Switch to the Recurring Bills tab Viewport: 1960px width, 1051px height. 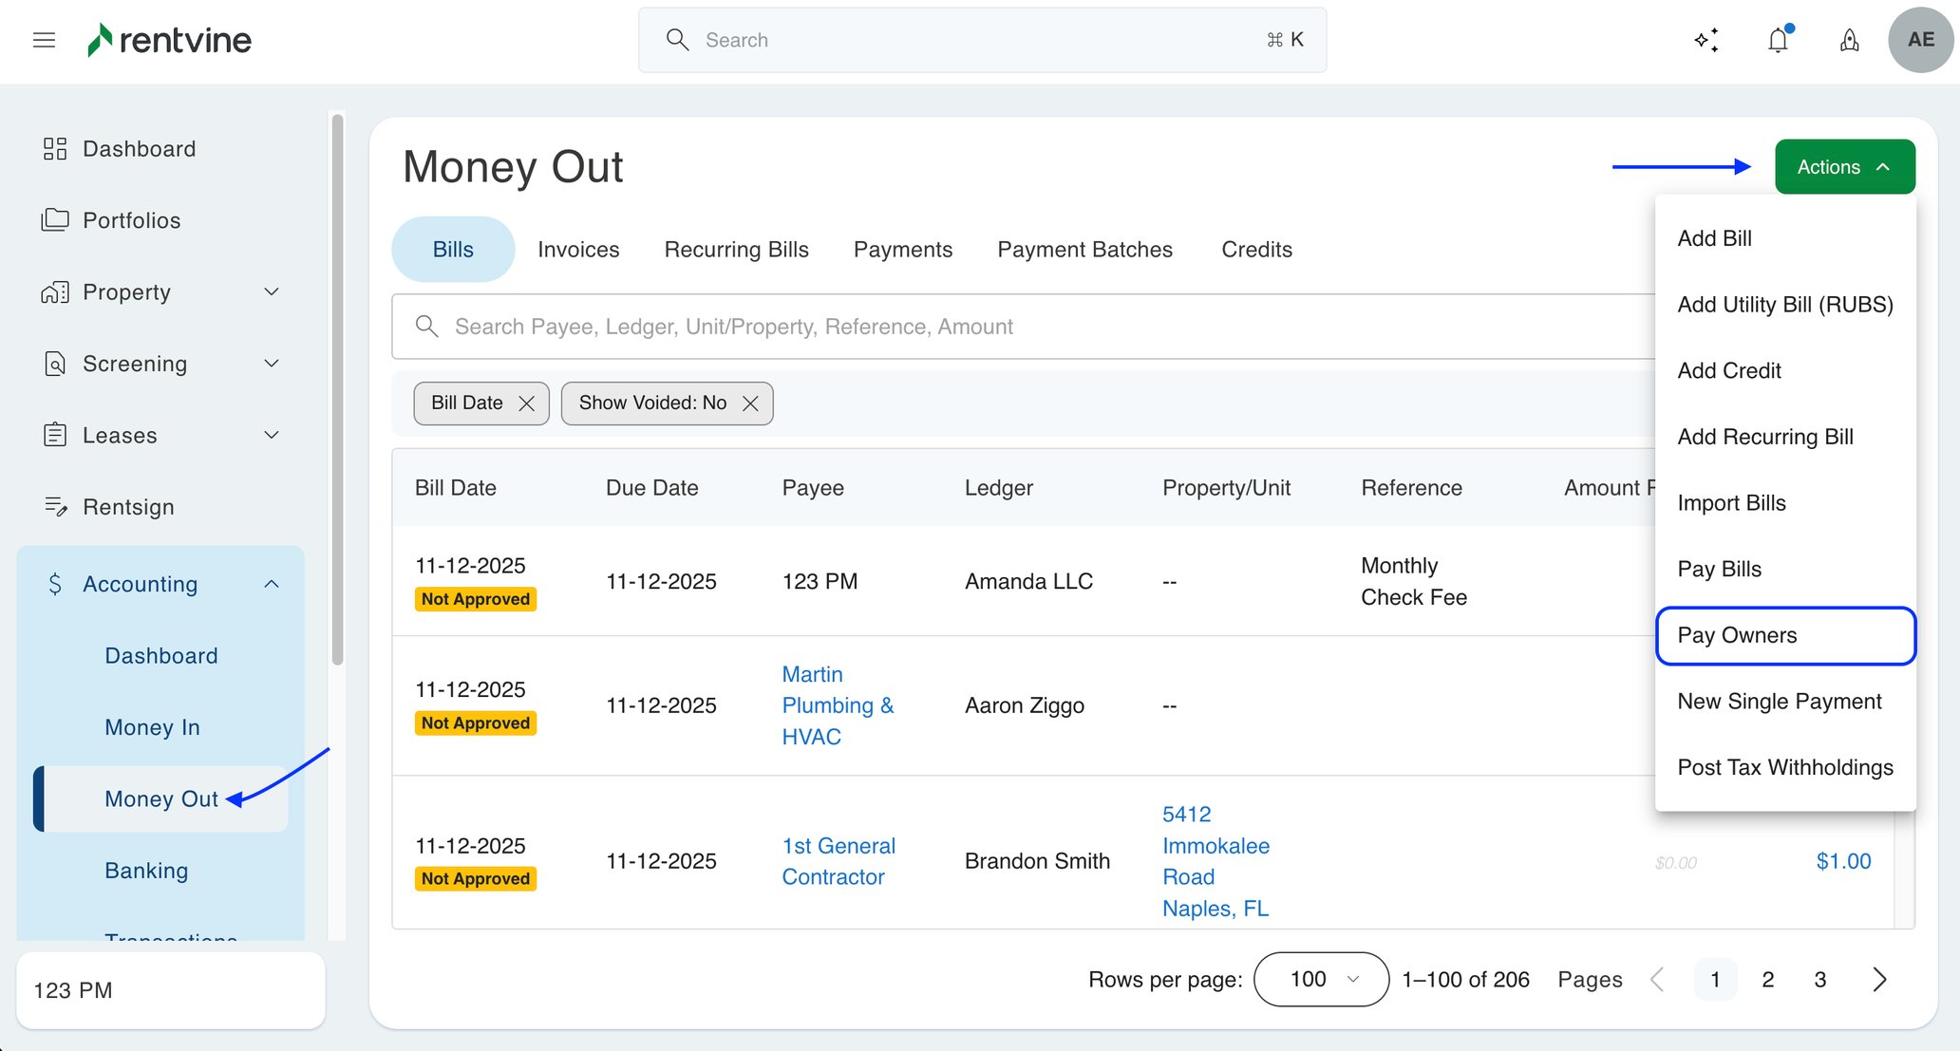click(736, 250)
